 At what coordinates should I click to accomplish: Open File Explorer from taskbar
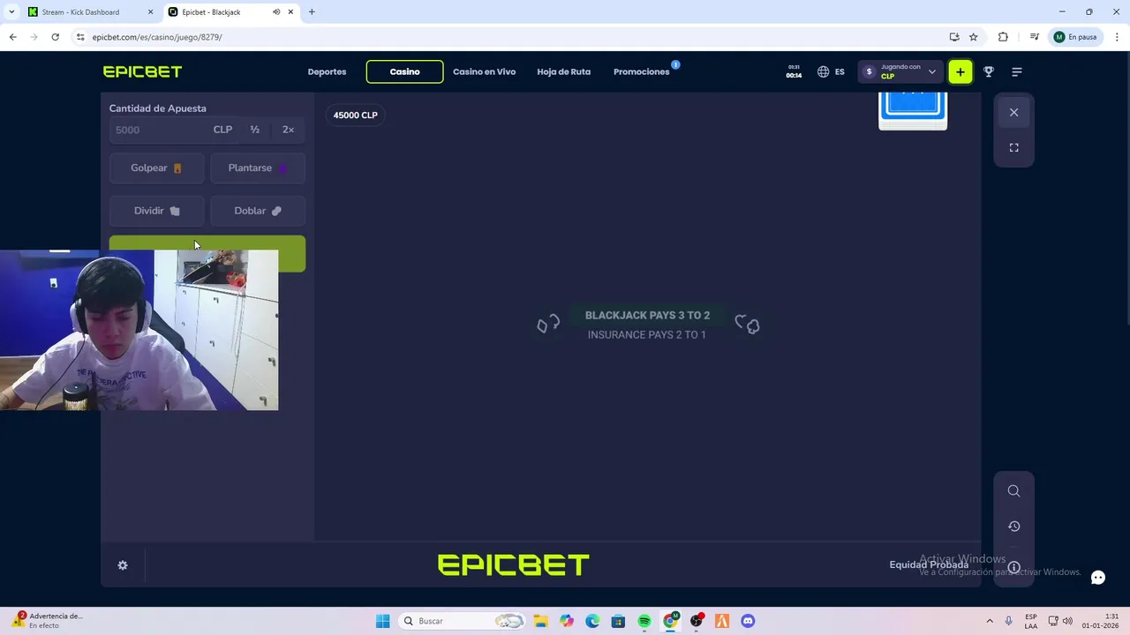pyautogui.click(x=540, y=621)
